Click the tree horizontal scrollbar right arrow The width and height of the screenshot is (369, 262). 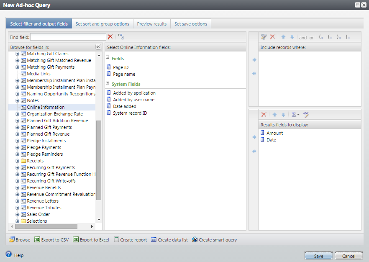92,227
